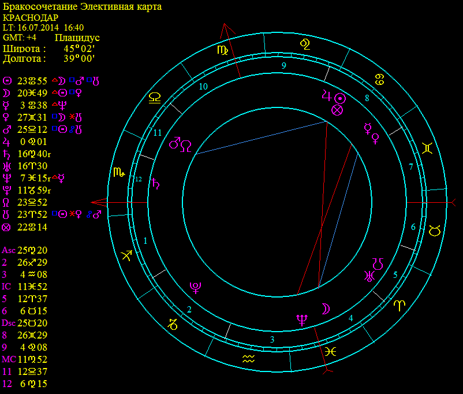Screen dimensions: 463x394
Task: Click the 'MC' label in the house list
Action: (x=9, y=359)
